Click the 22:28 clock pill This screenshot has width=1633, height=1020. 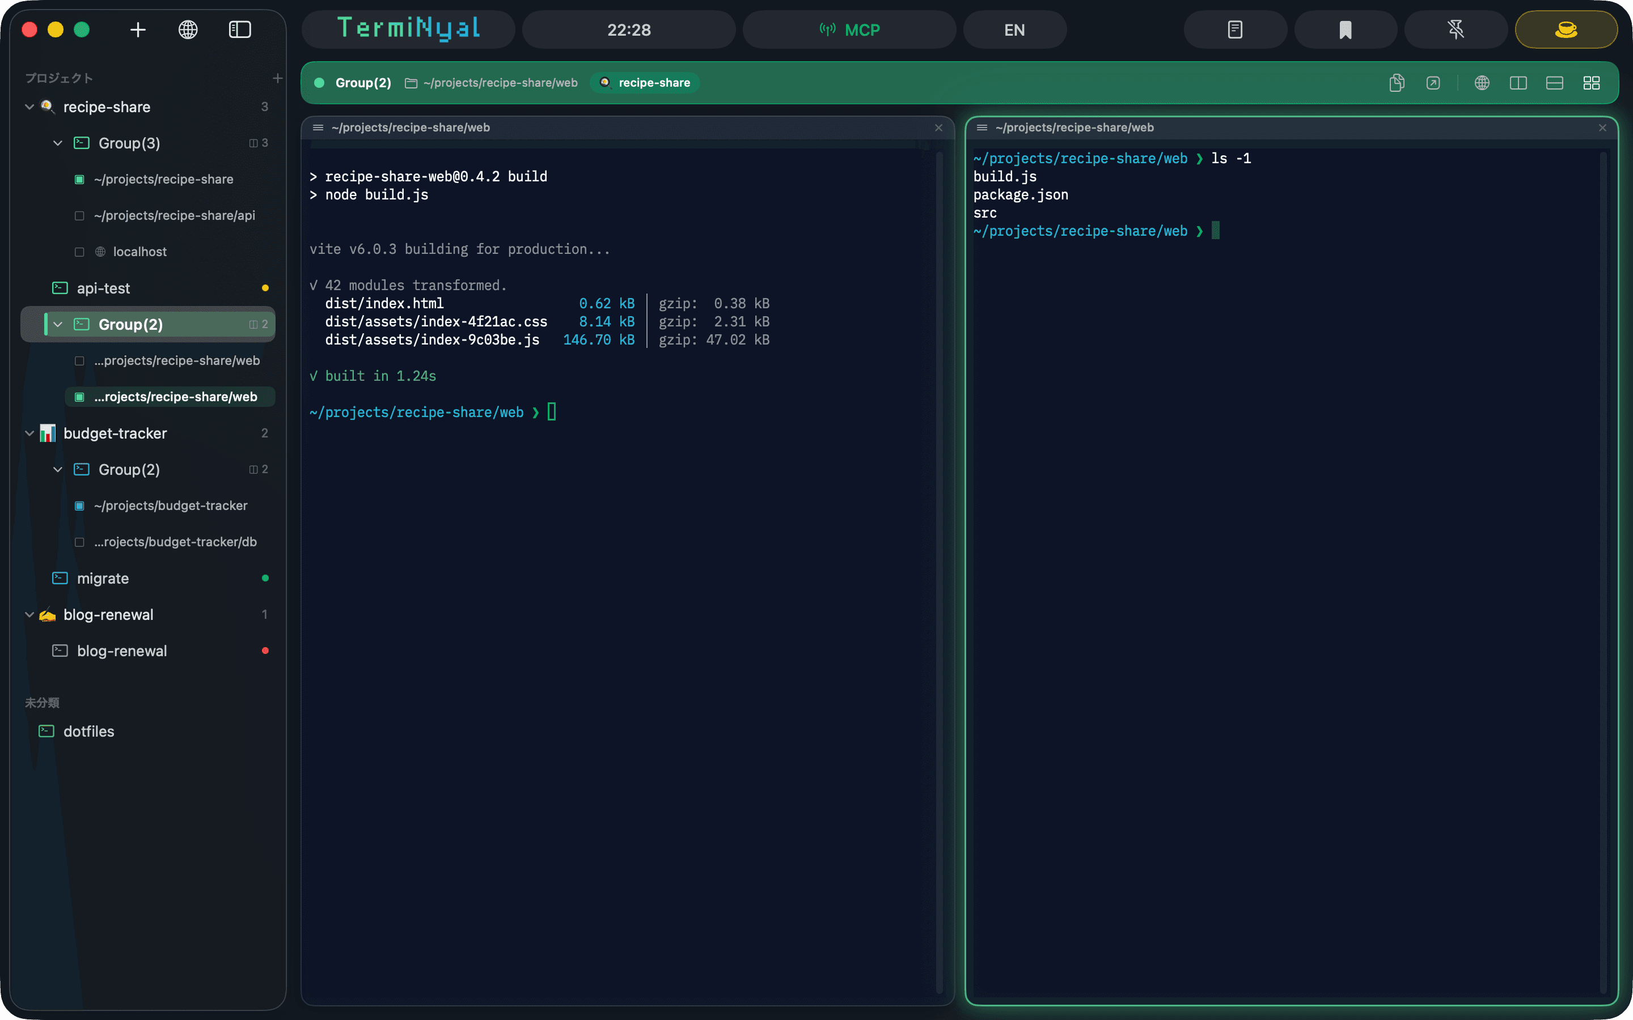629,29
